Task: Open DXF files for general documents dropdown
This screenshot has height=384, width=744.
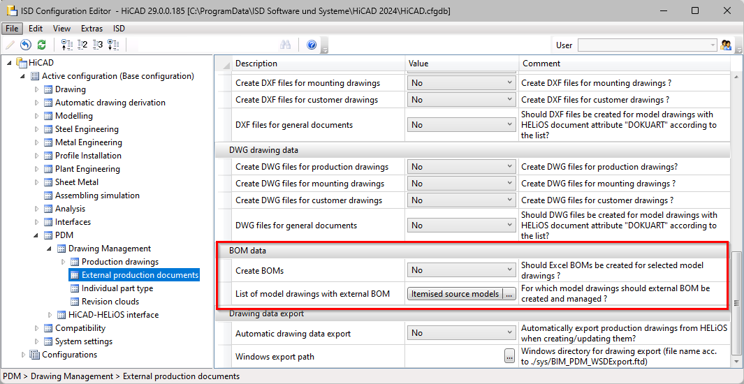Action: coord(462,125)
